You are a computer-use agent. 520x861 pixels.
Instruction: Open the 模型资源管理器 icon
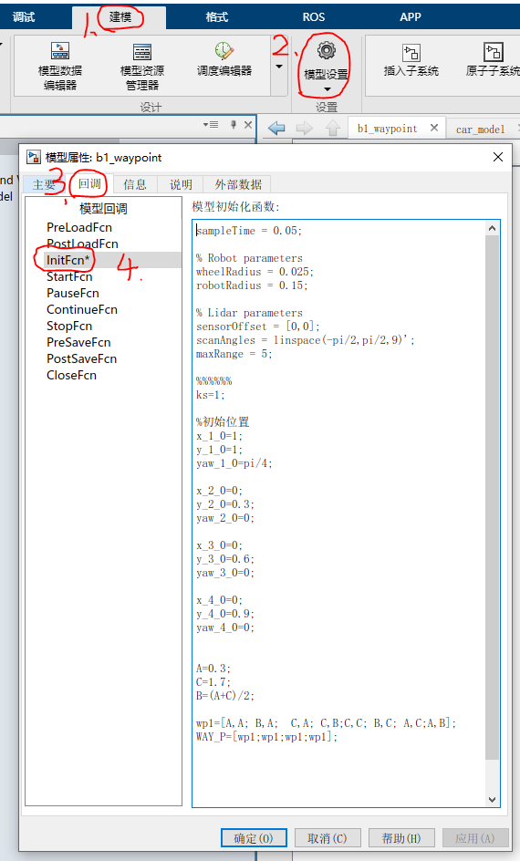pos(142,66)
